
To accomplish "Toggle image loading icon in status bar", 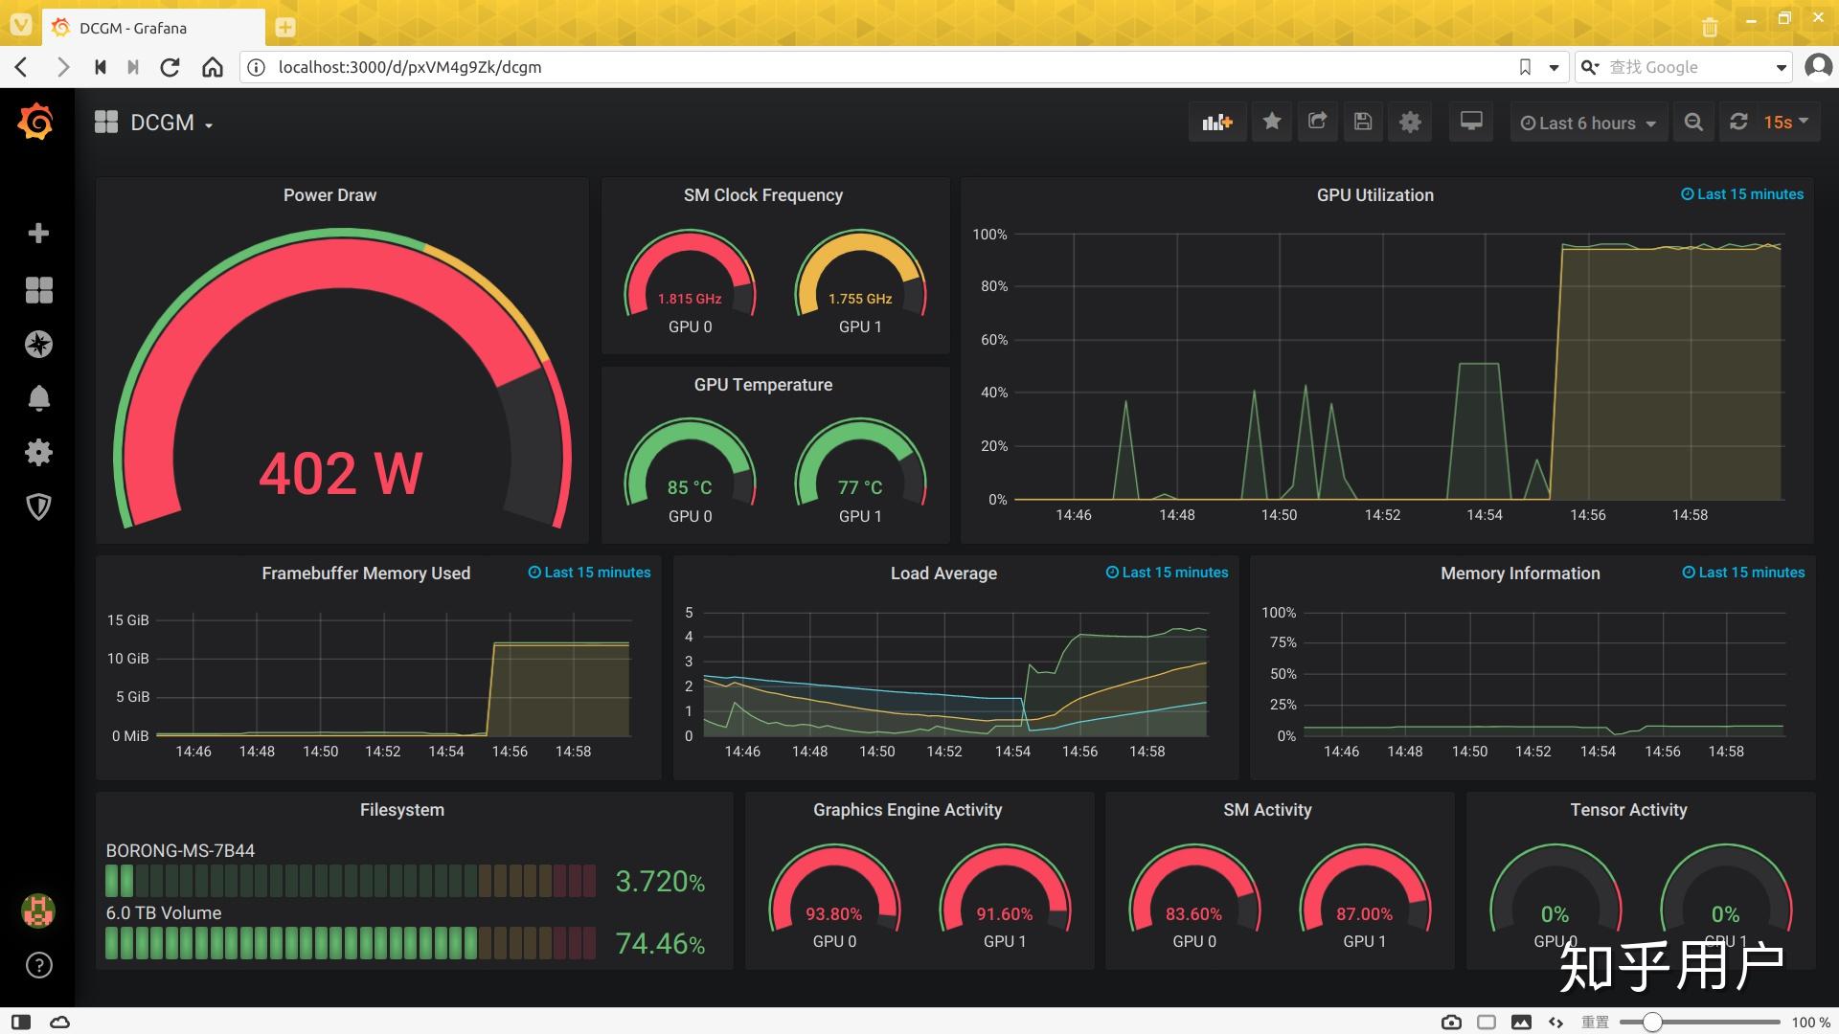I will tap(1521, 1022).
